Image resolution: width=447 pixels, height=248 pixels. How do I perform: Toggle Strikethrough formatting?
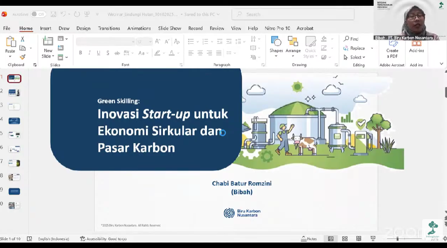point(117,53)
